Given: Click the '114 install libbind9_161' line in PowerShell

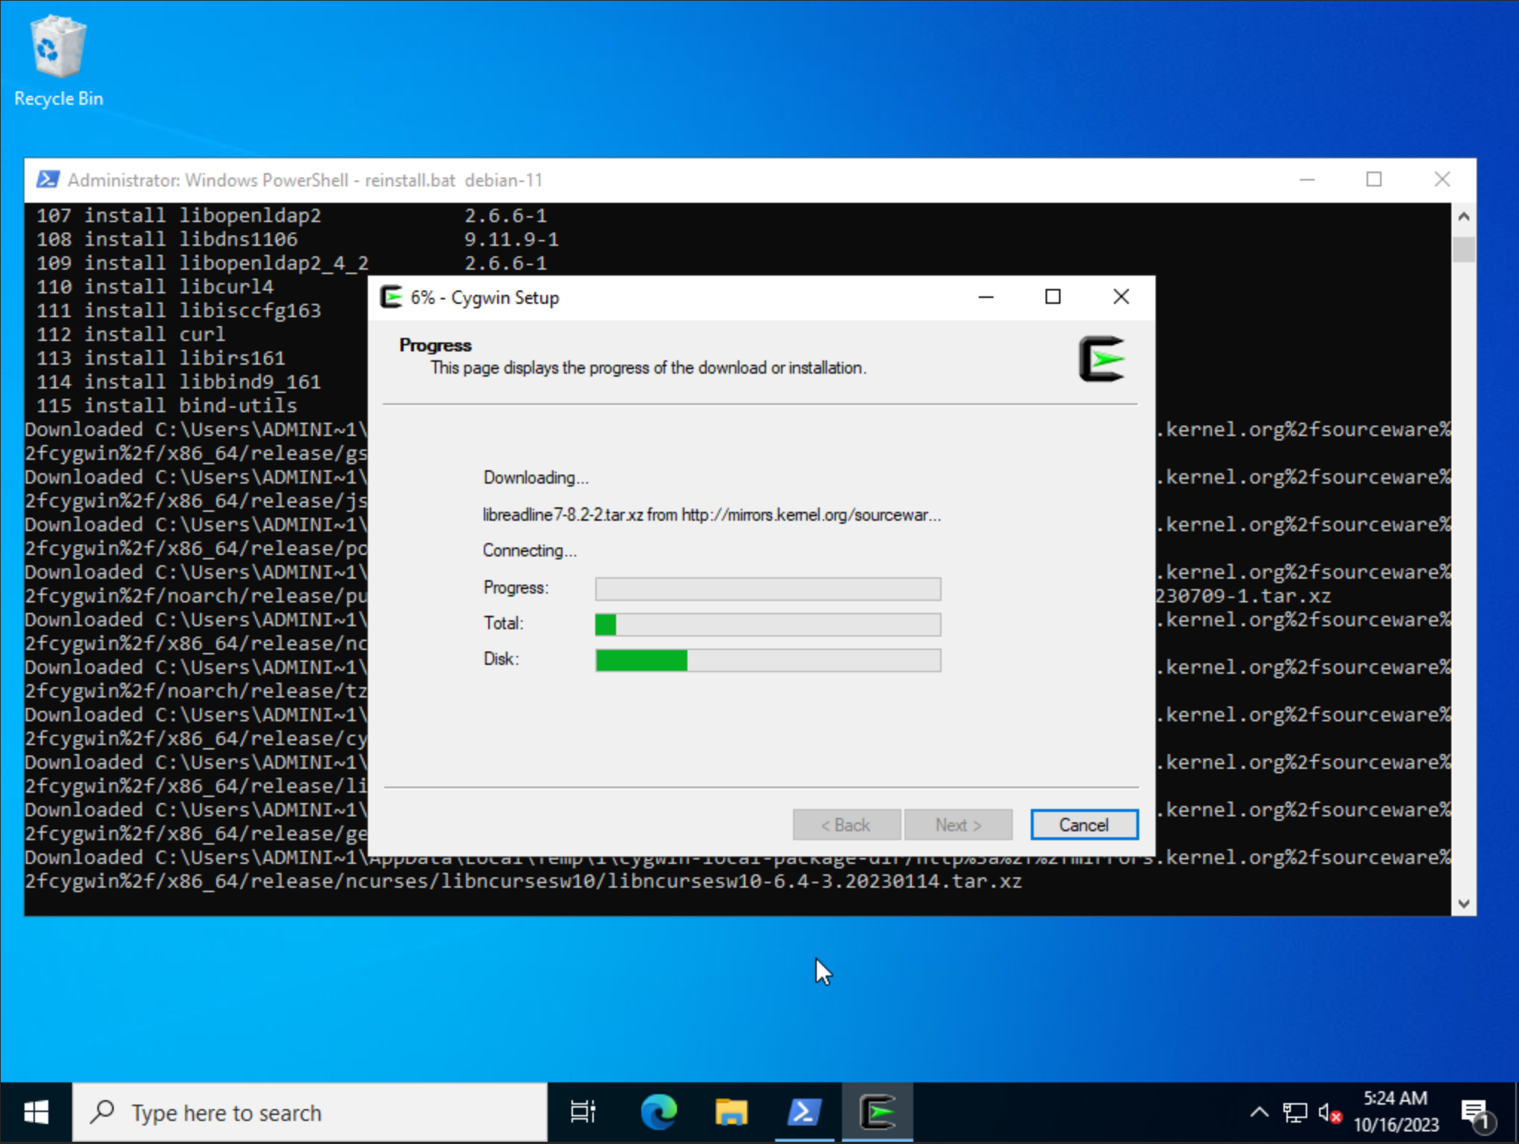Looking at the screenshot, I should [x=178, y=383].
